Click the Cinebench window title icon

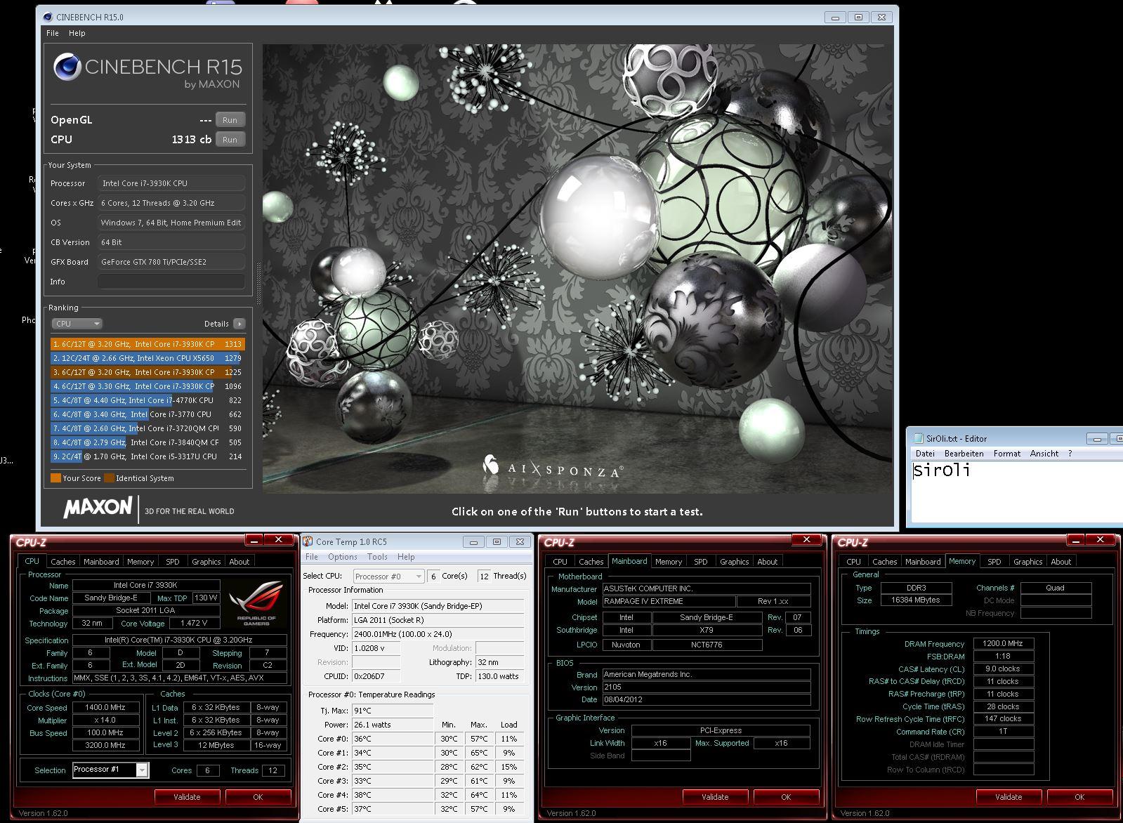pyautogui.click(x=47, y=17)
